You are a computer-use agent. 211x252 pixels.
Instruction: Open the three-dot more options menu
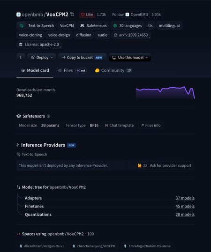(21, 58)
